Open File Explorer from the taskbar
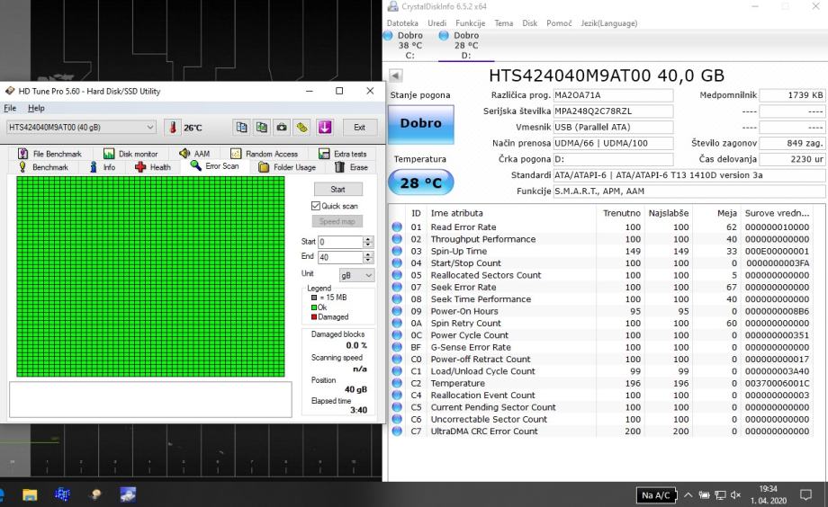This screenshot has width=828, height=507. [30, 494]
